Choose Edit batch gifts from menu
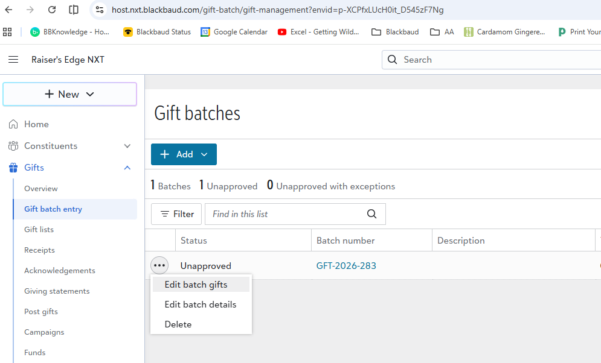The image size is (601, 363). pyautogui.click(x=201, y=285)
